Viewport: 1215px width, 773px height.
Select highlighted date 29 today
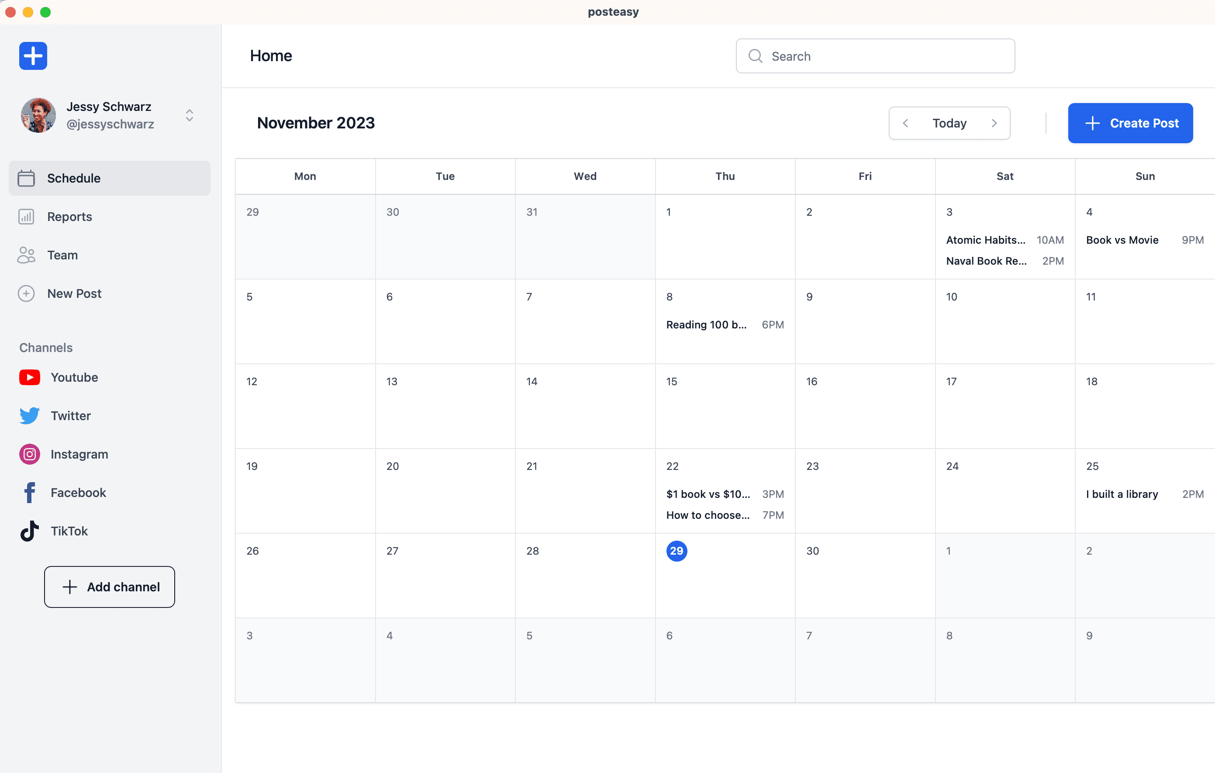[x=677, y=551]
